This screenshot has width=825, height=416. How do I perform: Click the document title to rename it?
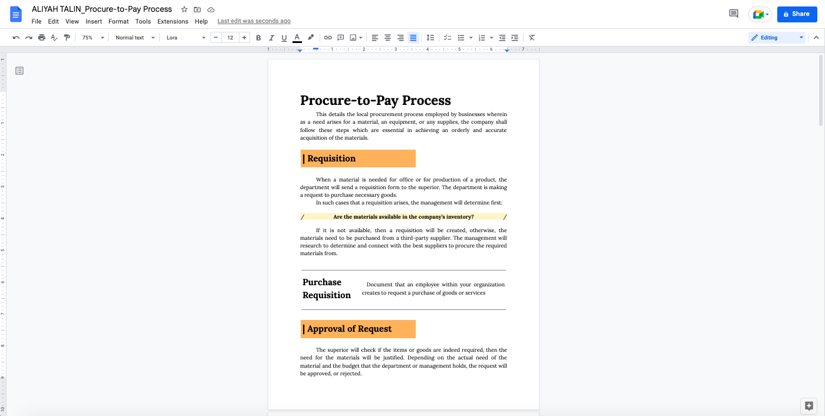pos(102,9)
